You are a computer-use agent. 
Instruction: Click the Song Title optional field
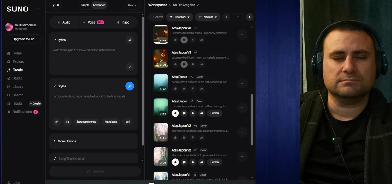click(x=93, y=159)
